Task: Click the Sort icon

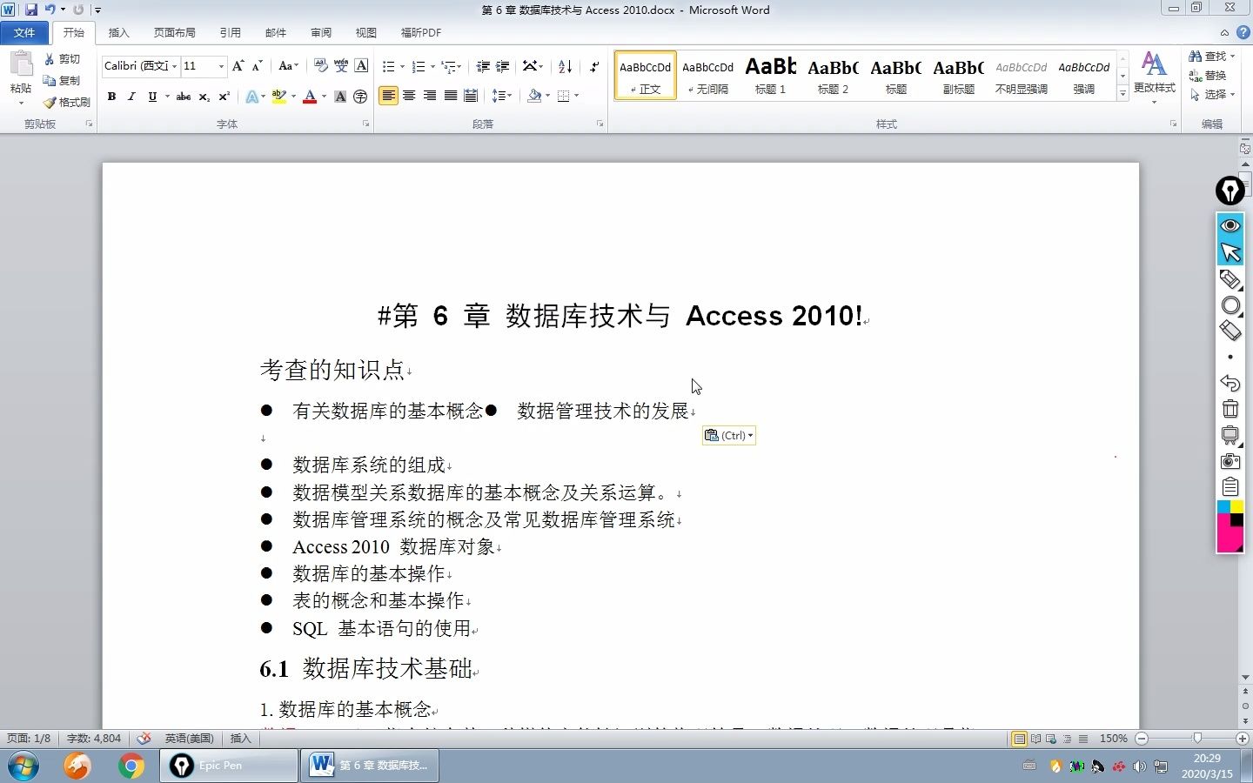Action: [566, 66]
